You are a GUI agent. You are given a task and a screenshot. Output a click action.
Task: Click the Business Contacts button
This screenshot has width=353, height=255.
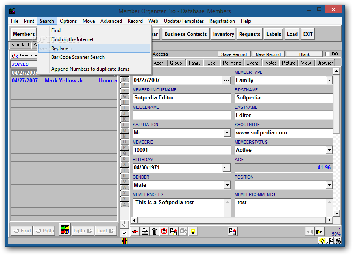pos(186,34)
